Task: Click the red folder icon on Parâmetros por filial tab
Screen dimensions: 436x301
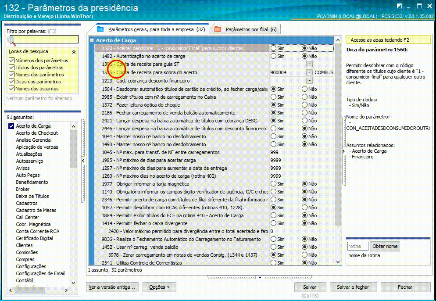Action: pos(218,29)
